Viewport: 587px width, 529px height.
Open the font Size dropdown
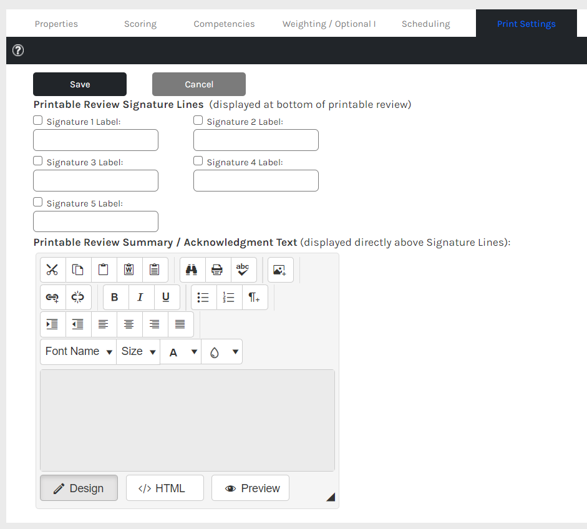tap(138, 352)
